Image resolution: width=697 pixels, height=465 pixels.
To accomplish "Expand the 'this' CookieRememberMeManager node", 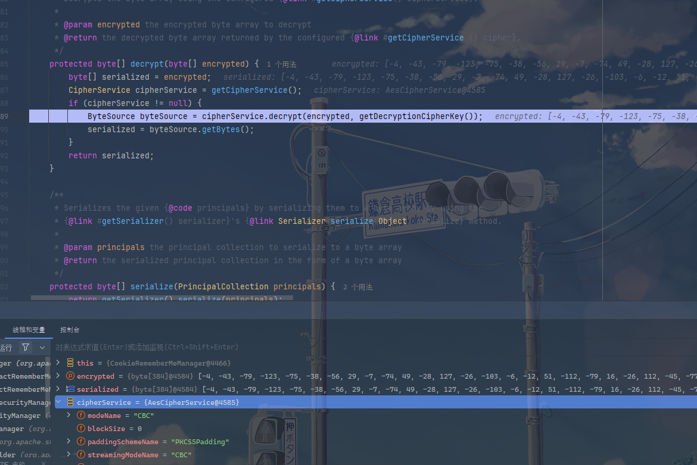I will 58,363.
